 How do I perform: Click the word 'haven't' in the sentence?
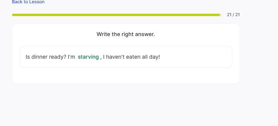pos(116,57)
